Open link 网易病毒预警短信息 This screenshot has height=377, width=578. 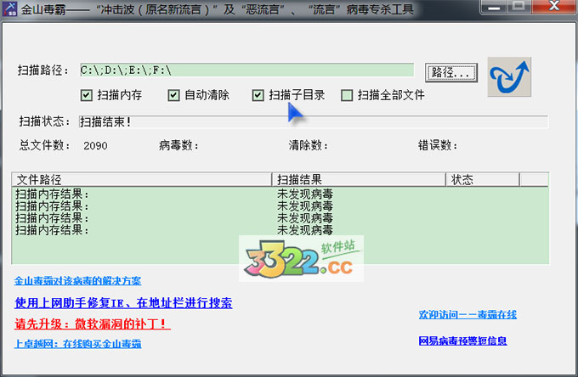click(462, 341)
